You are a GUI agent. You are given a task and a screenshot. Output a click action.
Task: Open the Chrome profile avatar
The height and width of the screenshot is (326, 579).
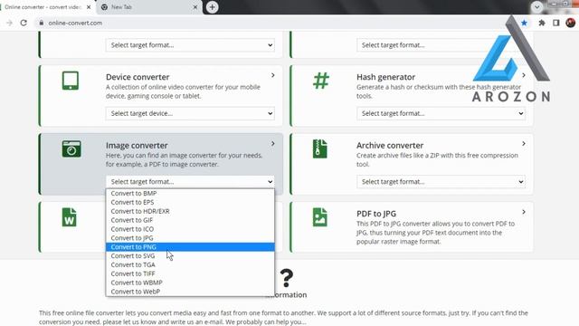click(x=571, y=23)
